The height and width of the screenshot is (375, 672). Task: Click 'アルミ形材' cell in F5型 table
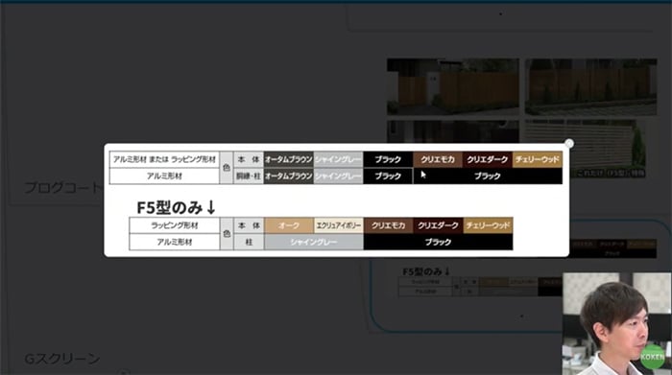click(175, 242)
